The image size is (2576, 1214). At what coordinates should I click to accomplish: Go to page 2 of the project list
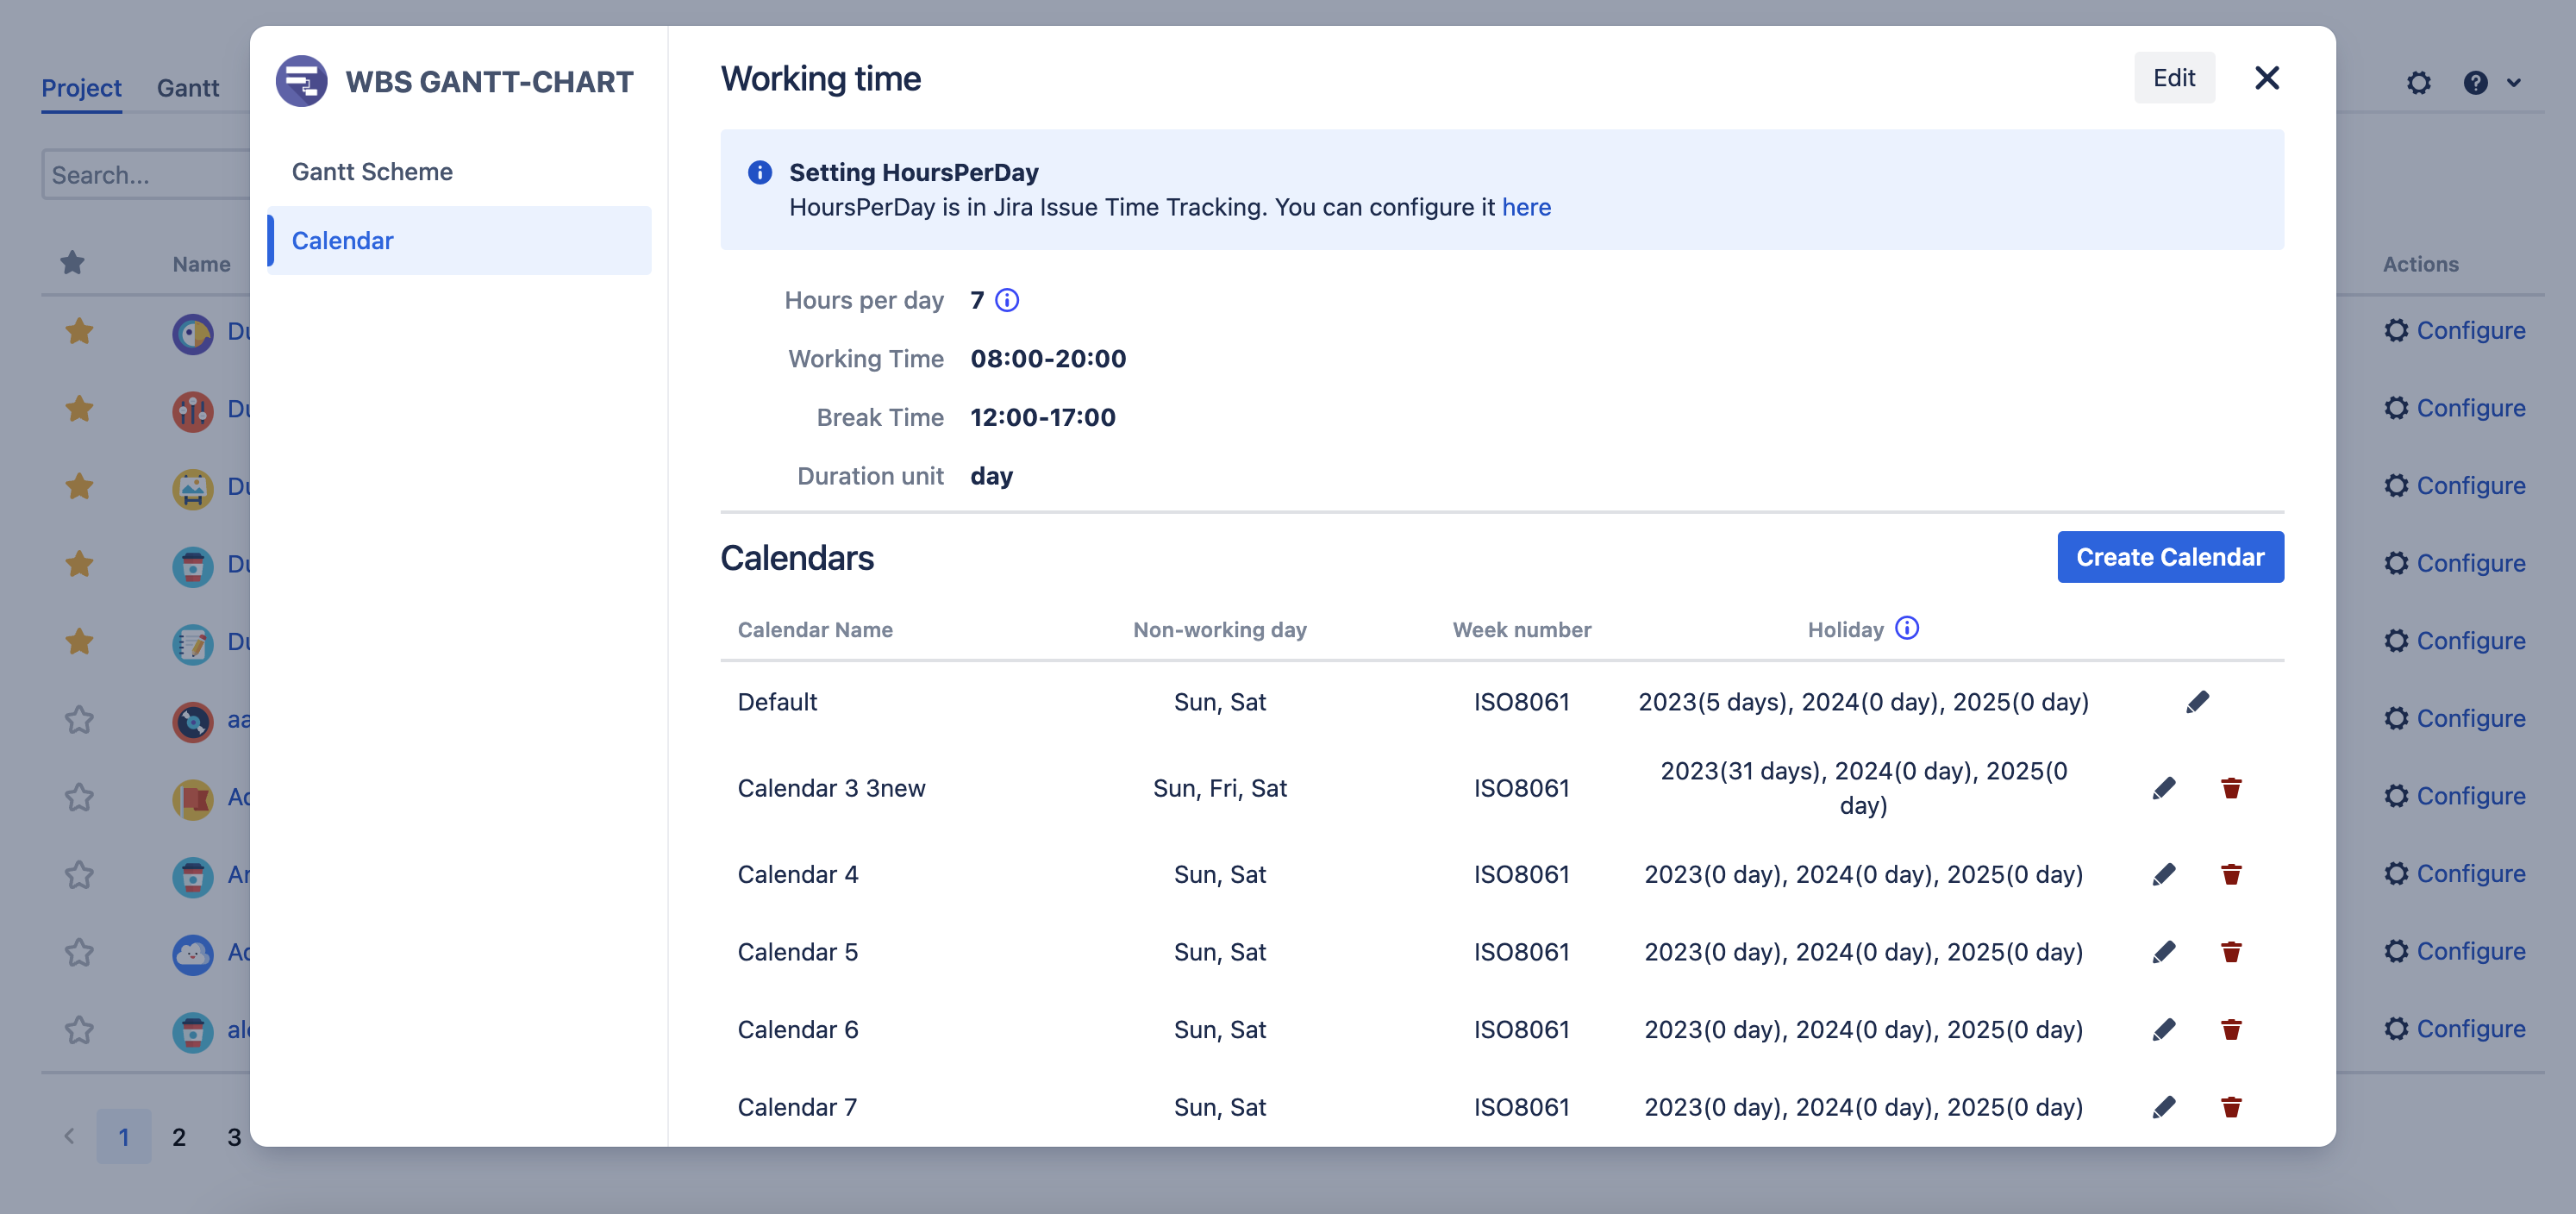click(179, 1137)
